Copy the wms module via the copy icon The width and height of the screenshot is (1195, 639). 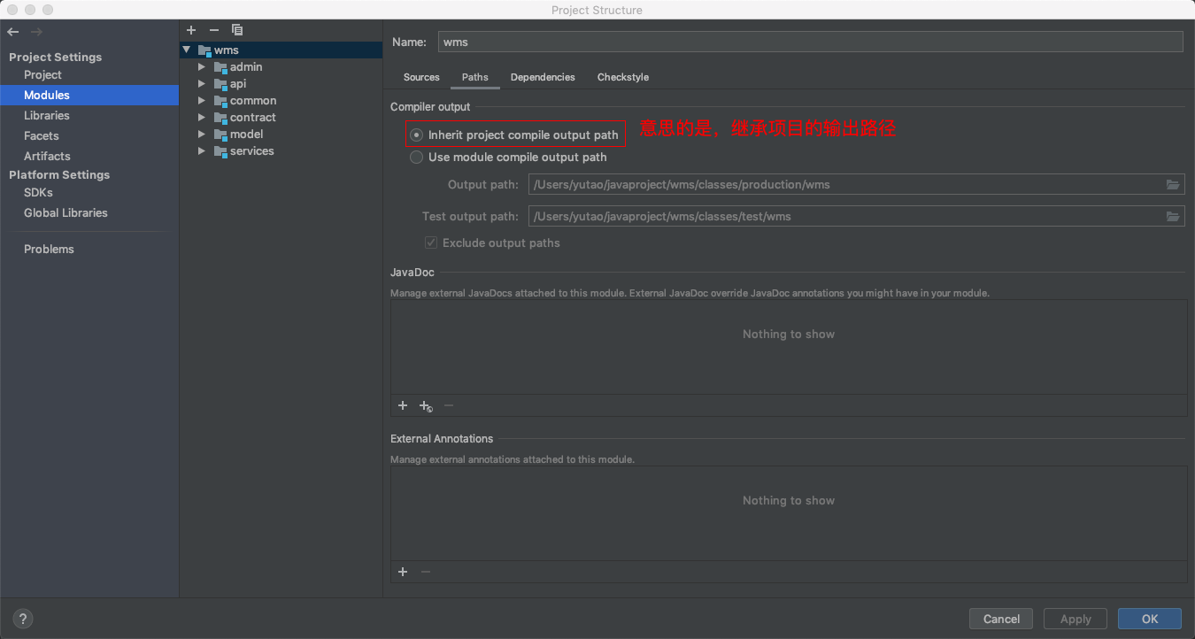[237, 29]
